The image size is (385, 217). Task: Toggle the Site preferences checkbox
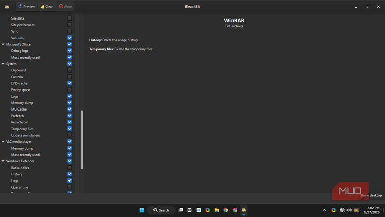[70, 25]
